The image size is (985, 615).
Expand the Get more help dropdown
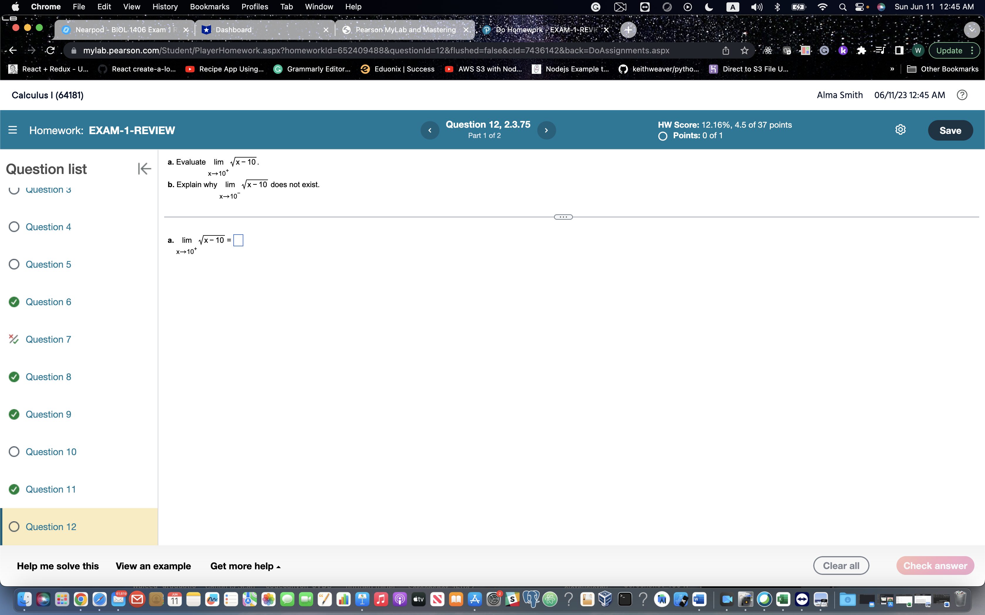(x=245, y=566)
